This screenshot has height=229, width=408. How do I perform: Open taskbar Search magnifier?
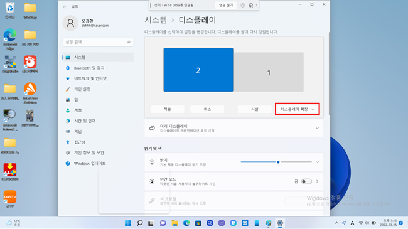[x=140, y=223]
